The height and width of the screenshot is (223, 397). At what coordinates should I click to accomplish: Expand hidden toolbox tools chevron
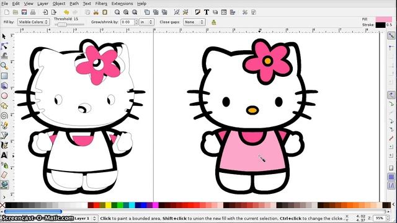pyautogui.click(x=4, y=197)
